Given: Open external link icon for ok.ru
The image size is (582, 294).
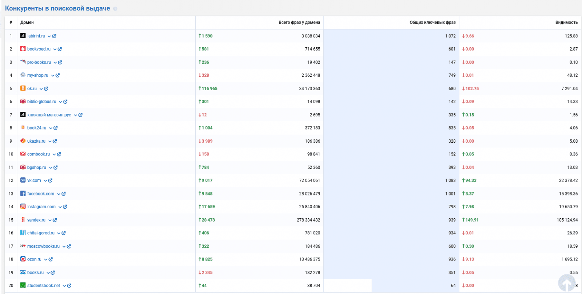Looking at the screenshot, I should point(46,88).
